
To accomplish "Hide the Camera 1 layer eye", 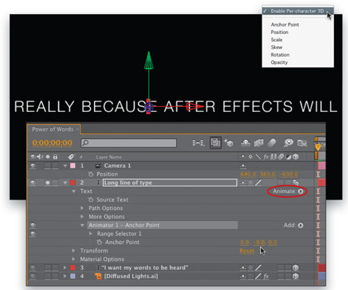I will click(x=33, y=166).
